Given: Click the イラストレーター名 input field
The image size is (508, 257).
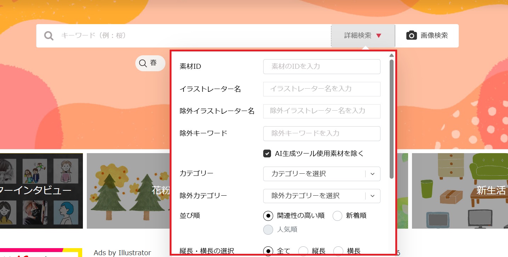Looking at the screenshot, I should (321, 89).
